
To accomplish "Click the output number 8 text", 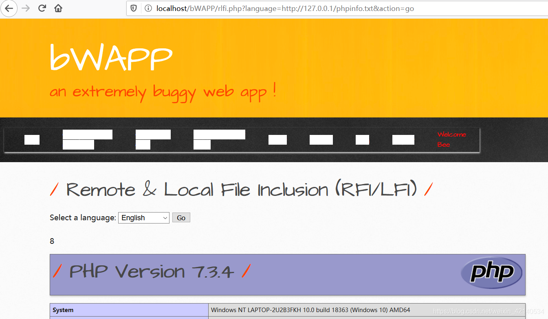I will 52,241.
